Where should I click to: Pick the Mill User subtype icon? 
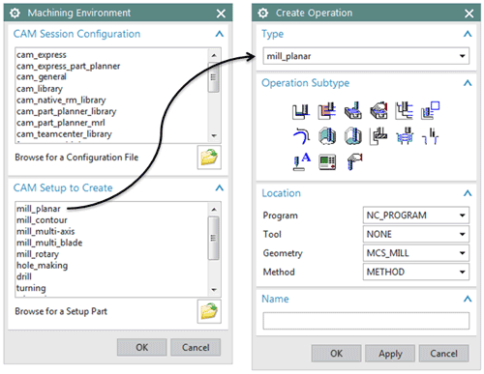pyautogui.click(x=354, y=161)
